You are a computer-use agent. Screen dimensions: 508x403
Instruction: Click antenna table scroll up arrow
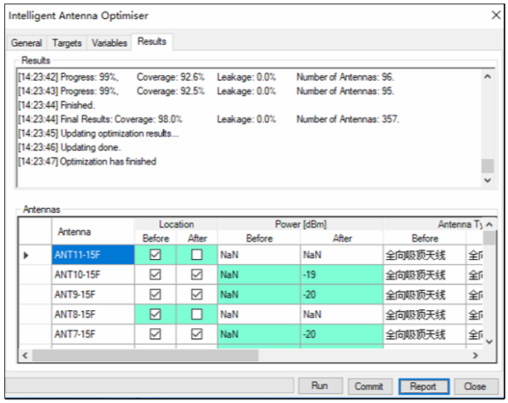(489, 224)
